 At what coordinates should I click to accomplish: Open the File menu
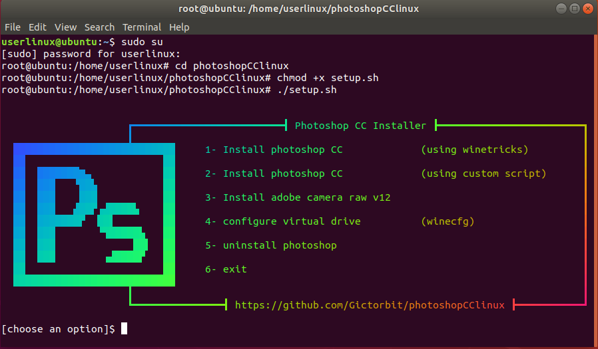click(13, 27)
